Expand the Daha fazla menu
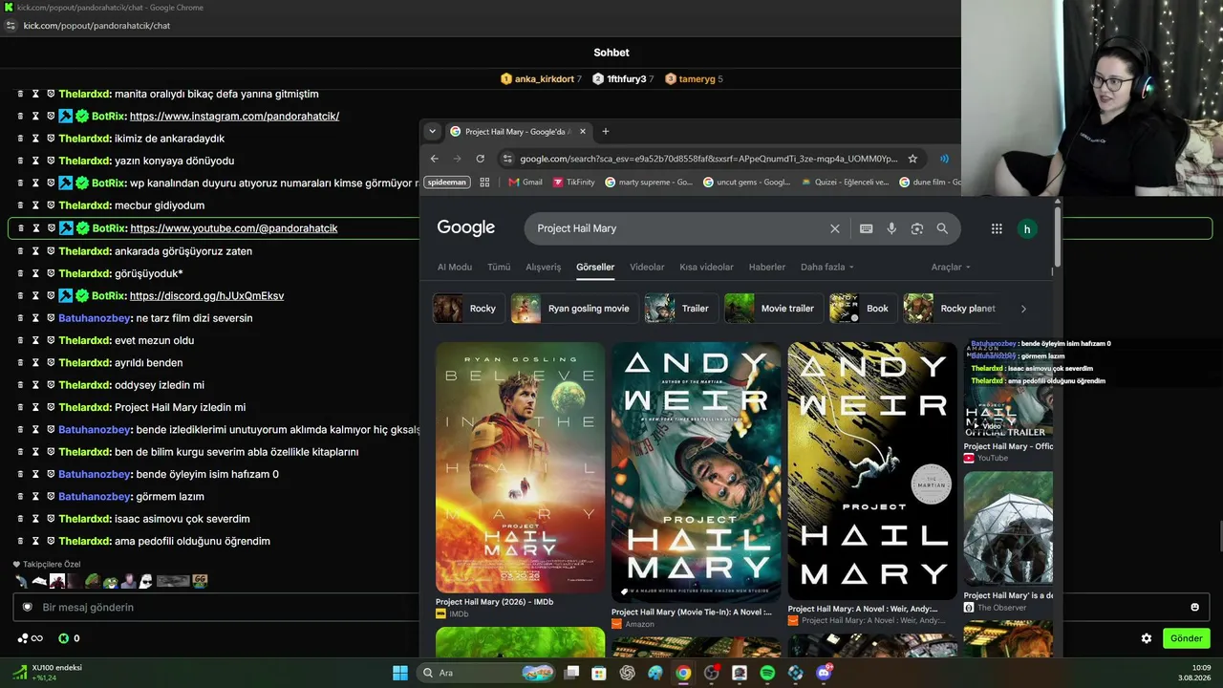This screenshot has width=1223, height=688. [x=827, y=268]
